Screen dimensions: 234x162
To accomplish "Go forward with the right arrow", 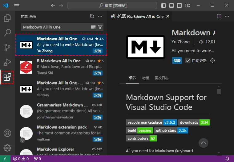I will [x=61, y=6].
